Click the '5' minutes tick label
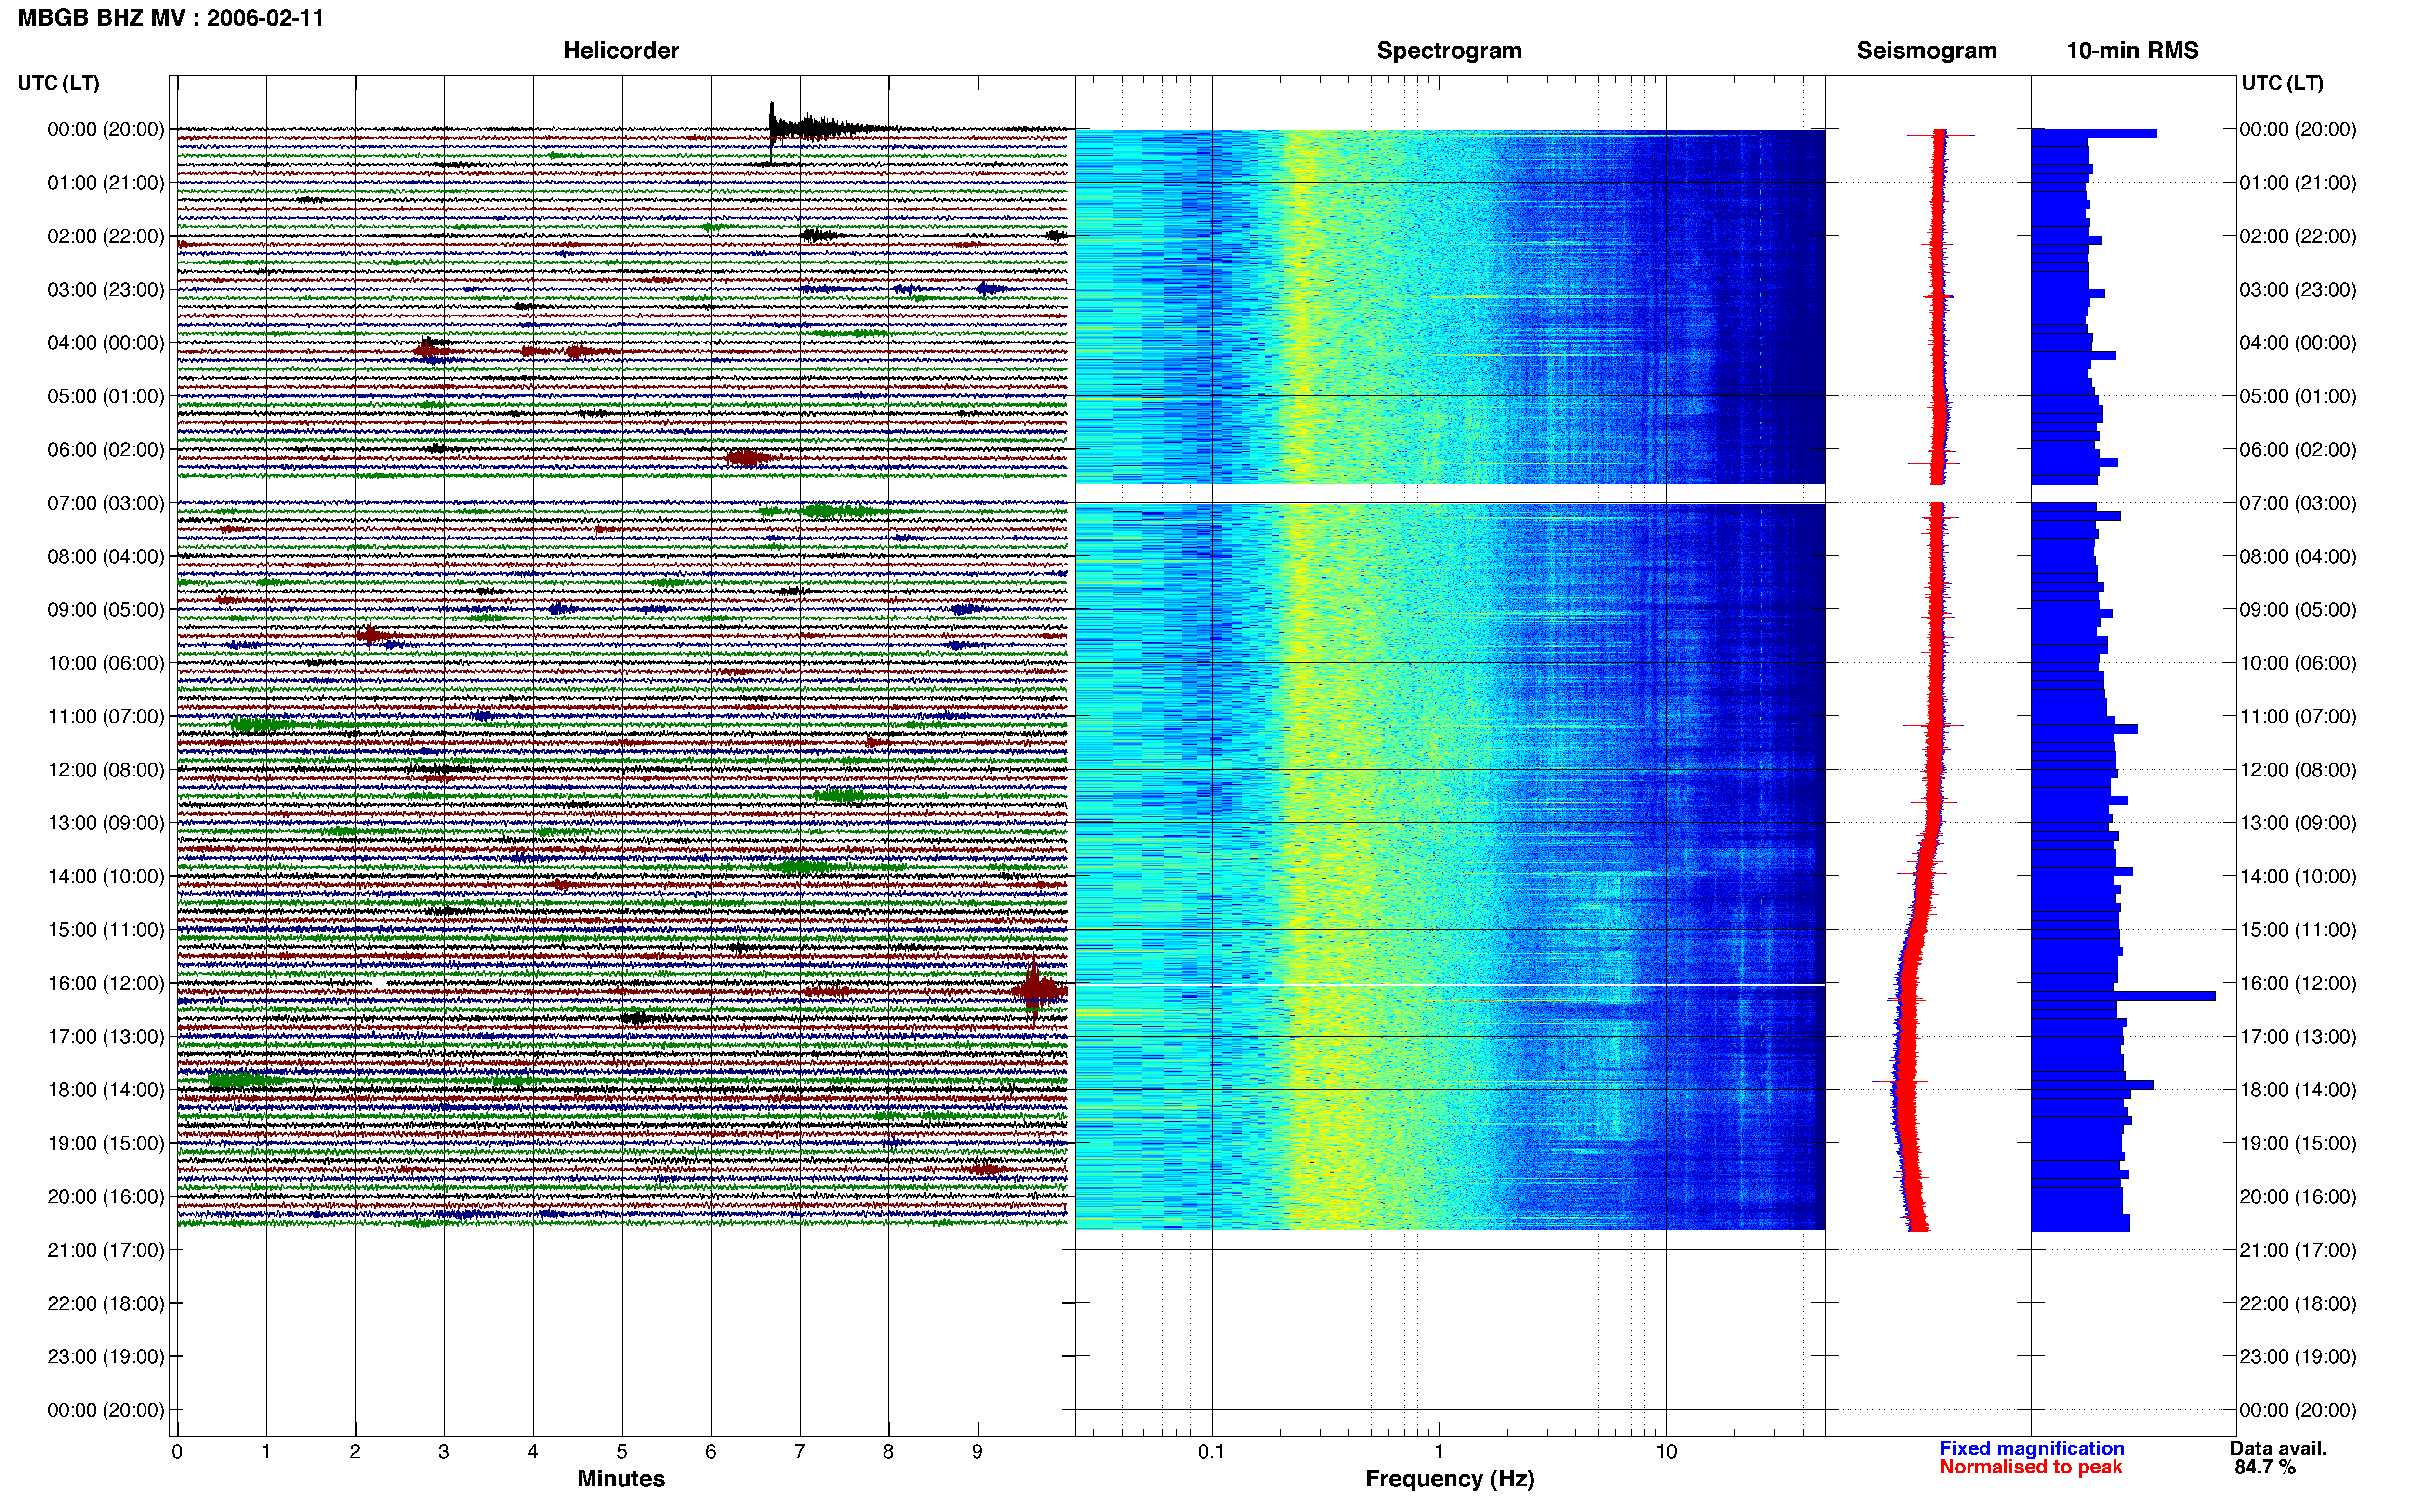 (622, 1452)
